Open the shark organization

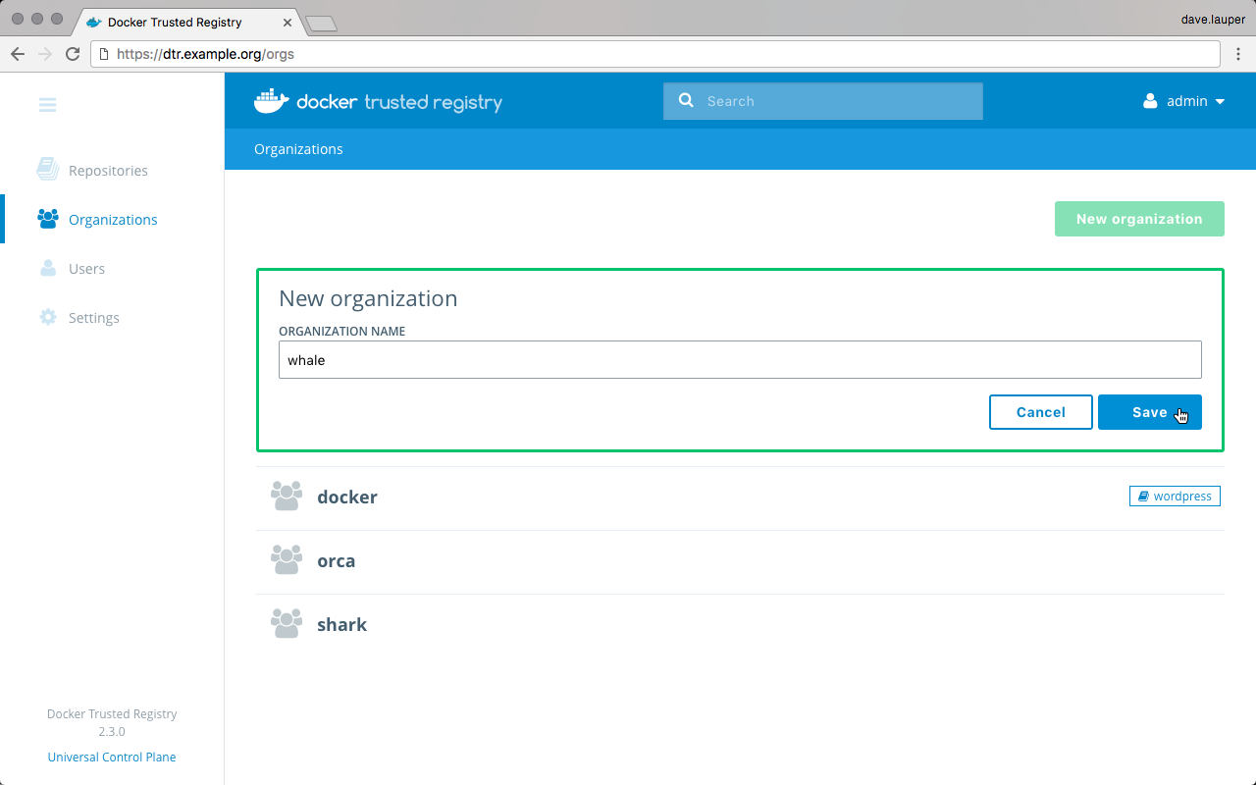coord(341,625)
